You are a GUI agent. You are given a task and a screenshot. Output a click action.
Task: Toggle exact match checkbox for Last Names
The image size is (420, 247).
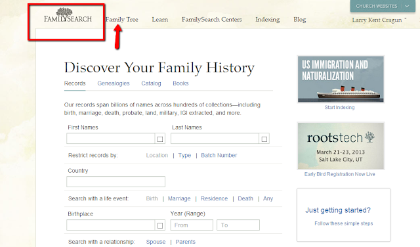click(x=264, y=139)
